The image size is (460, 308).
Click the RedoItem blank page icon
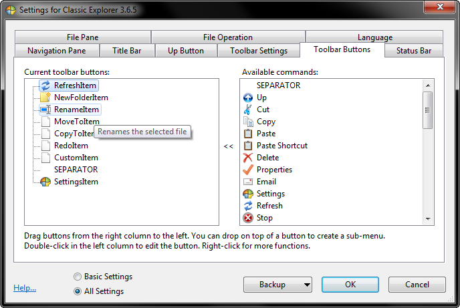[x=45, y=146]
